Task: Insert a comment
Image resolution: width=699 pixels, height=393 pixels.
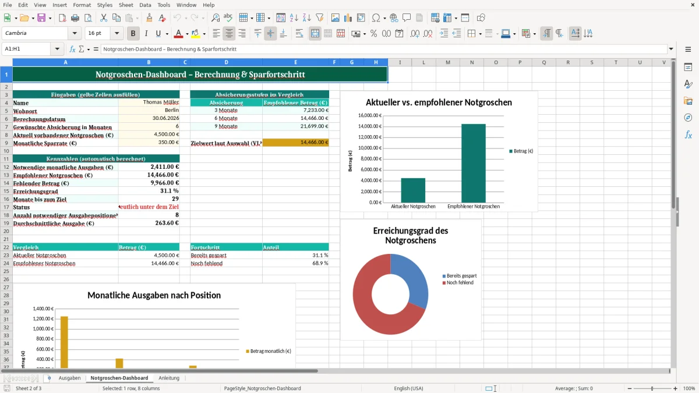Action: pos(407,18)
